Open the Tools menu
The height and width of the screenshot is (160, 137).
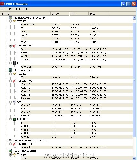[x=17, y=9]
